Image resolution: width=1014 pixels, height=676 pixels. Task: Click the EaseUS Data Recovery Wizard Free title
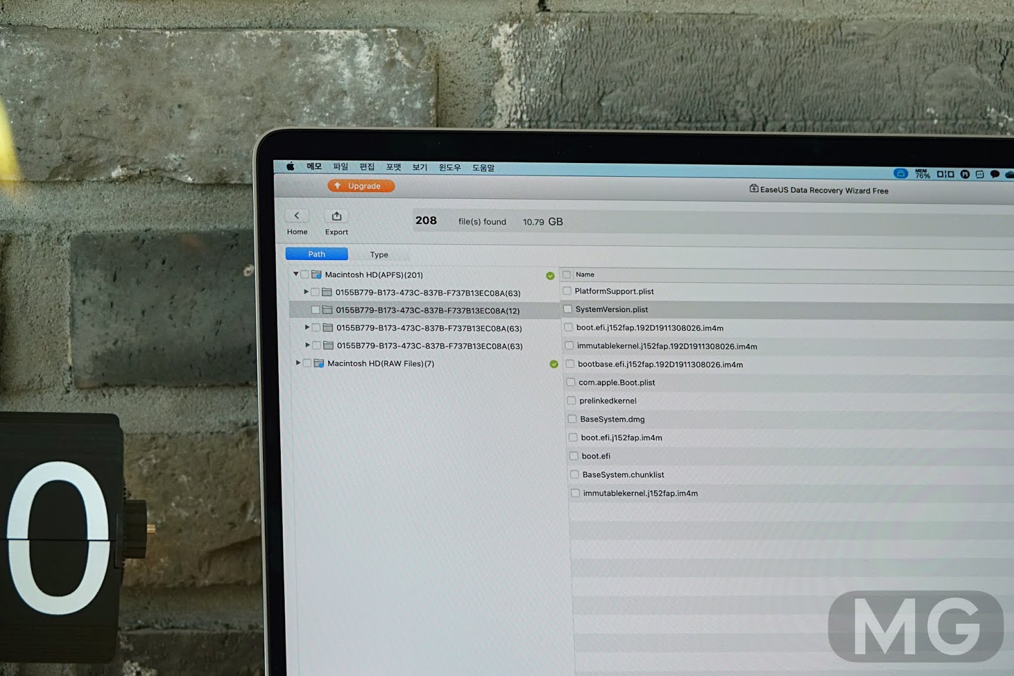click(x=824, y=190)
